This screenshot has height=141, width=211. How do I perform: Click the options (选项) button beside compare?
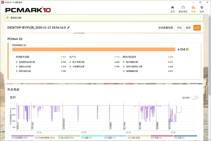188,28
